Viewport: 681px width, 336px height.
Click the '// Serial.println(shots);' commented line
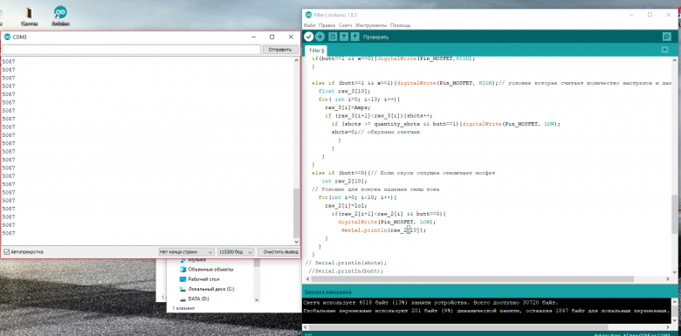346,263
